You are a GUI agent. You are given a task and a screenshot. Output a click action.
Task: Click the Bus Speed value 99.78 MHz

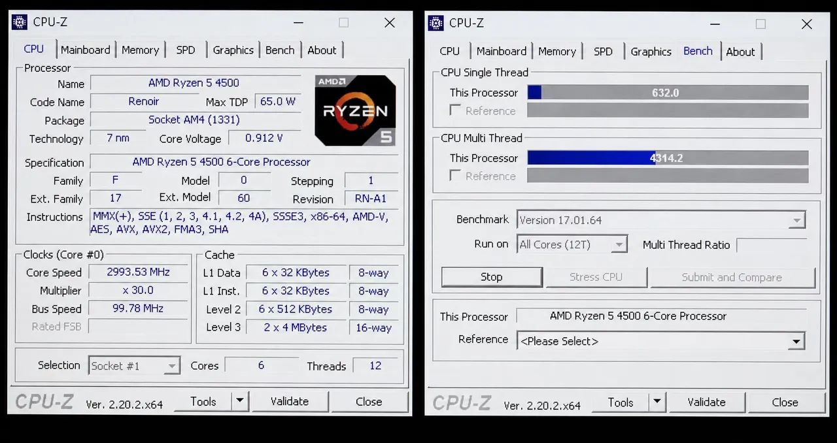click(138, 308)
